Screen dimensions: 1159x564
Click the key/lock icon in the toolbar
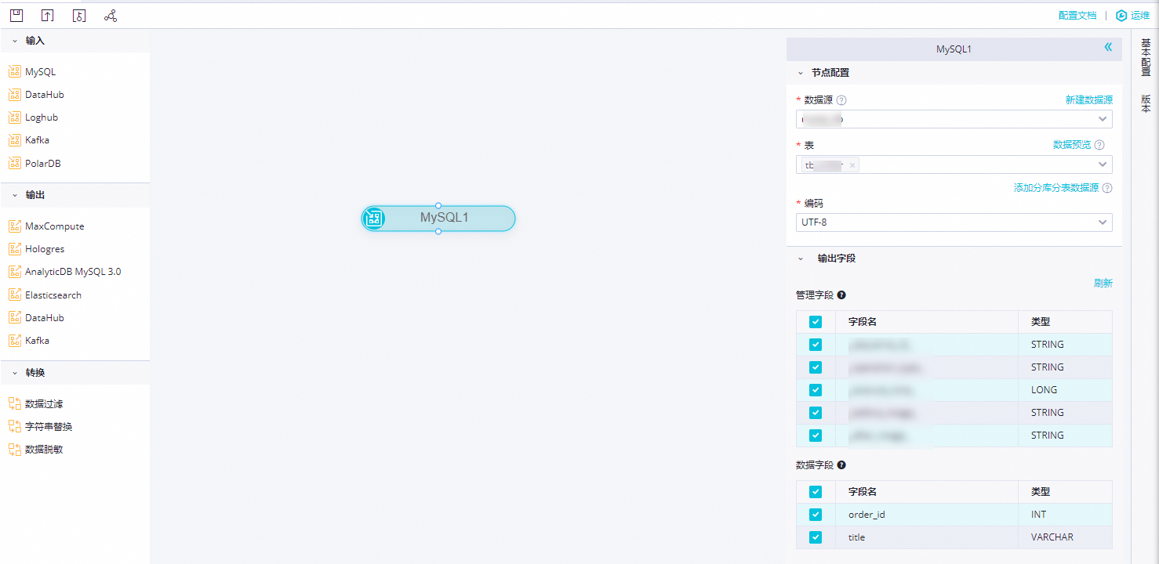point(79,16)
